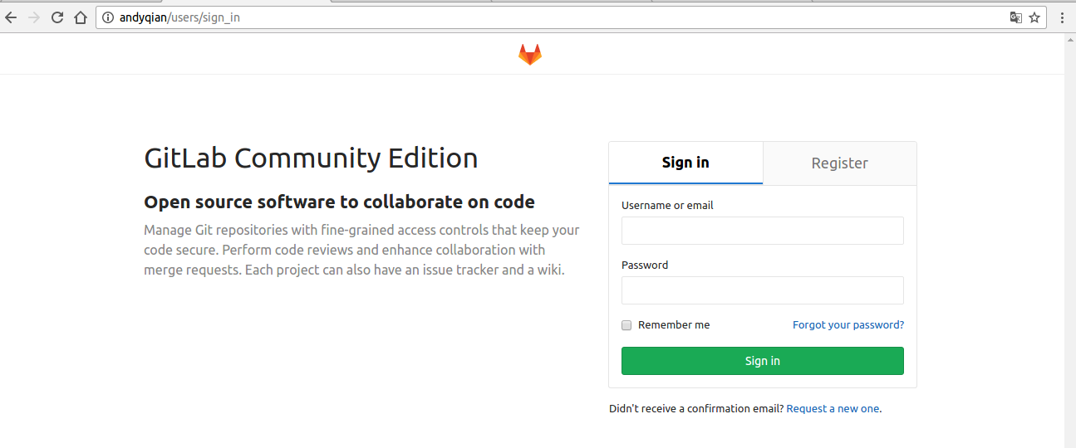Reload the sign-in page
This screenshot has height=448, width=1076.
click(x=57, y=17)
